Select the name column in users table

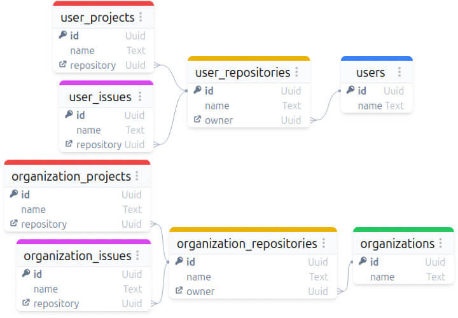[370, 106]
